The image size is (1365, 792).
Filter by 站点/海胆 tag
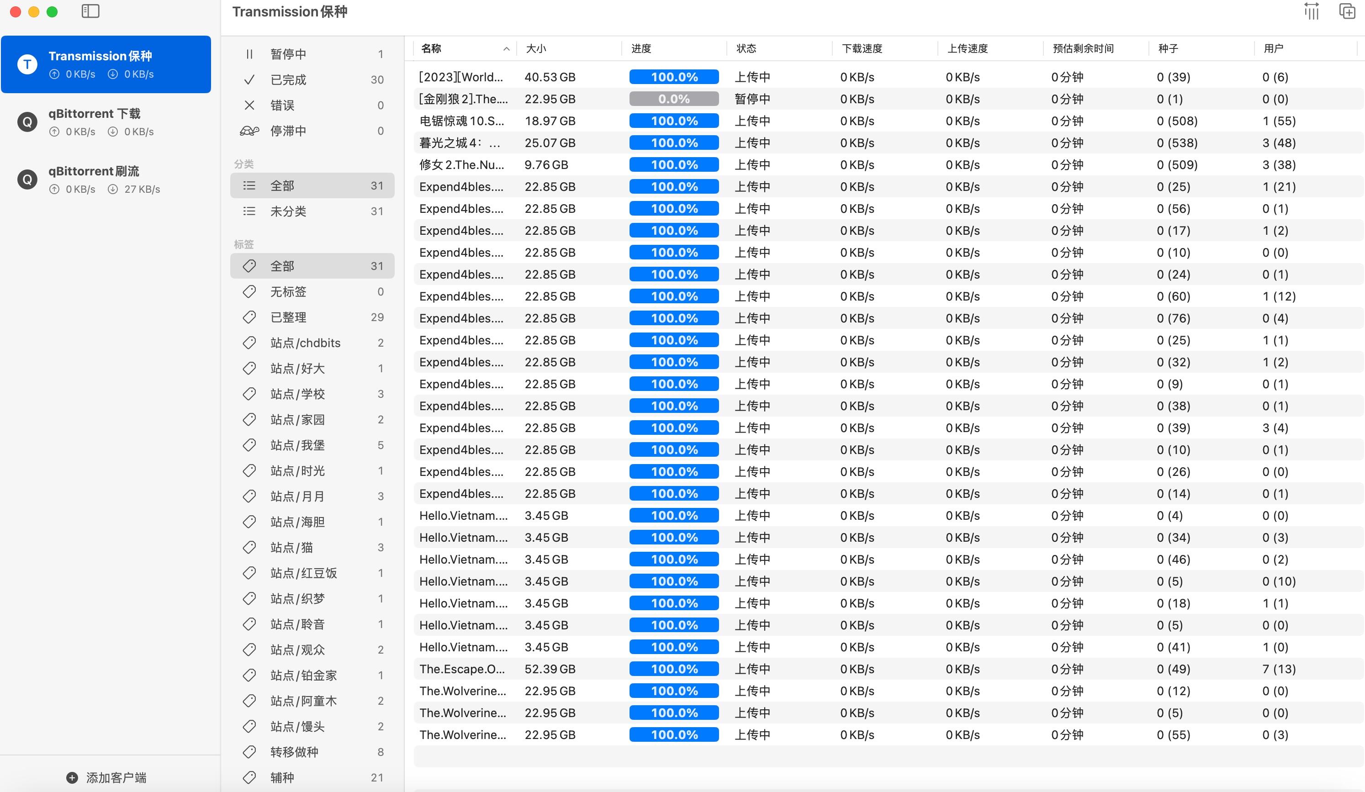click(312, 522)
